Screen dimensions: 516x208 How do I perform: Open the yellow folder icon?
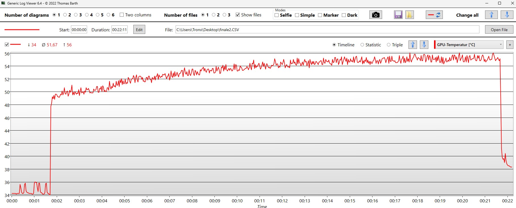[x=409, y=15]
